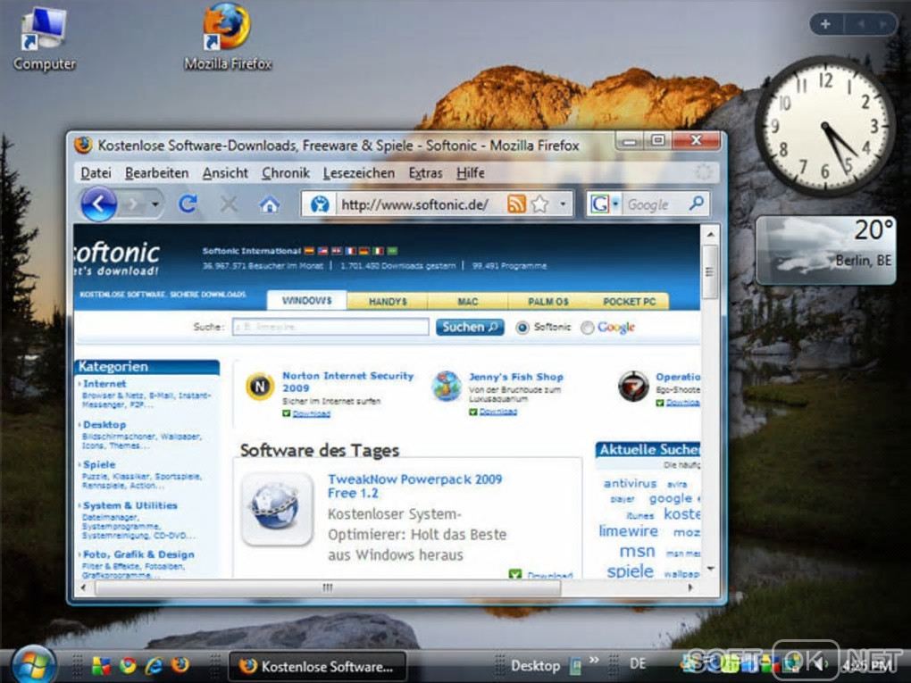Click the volume speaker tray icon
Viewport: 911px width, 683px height.
[x=820, y=663]
